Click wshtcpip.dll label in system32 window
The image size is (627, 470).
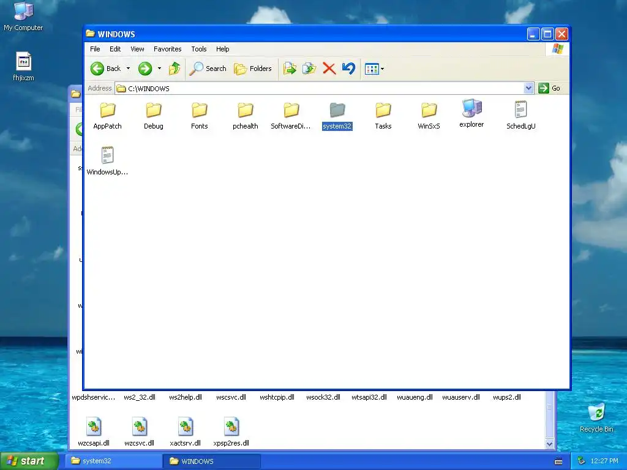tap(277, 397)
